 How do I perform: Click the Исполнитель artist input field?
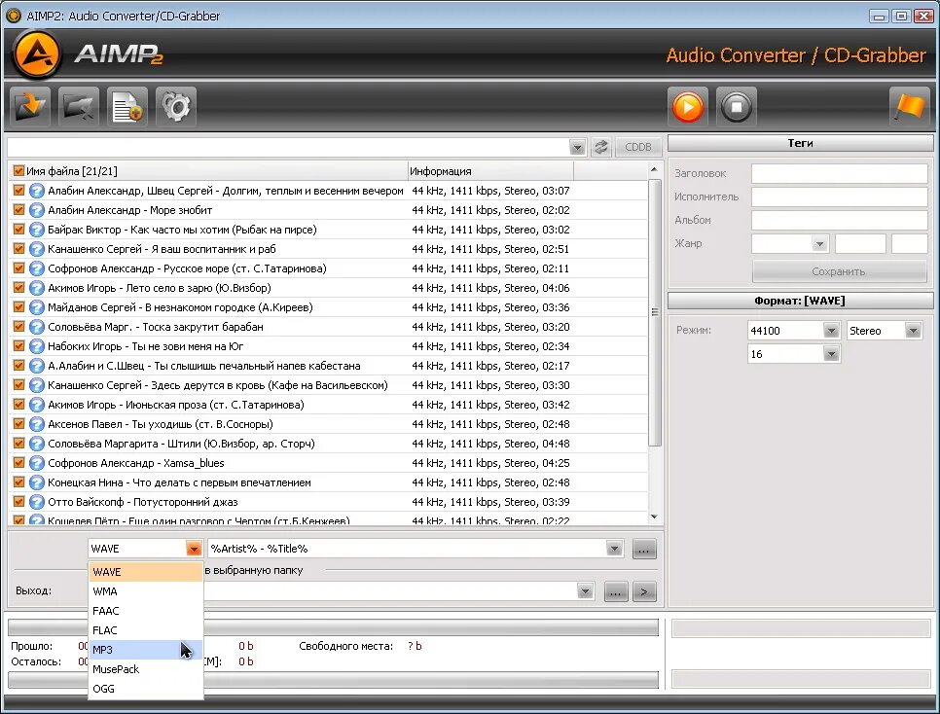[839, 196]
